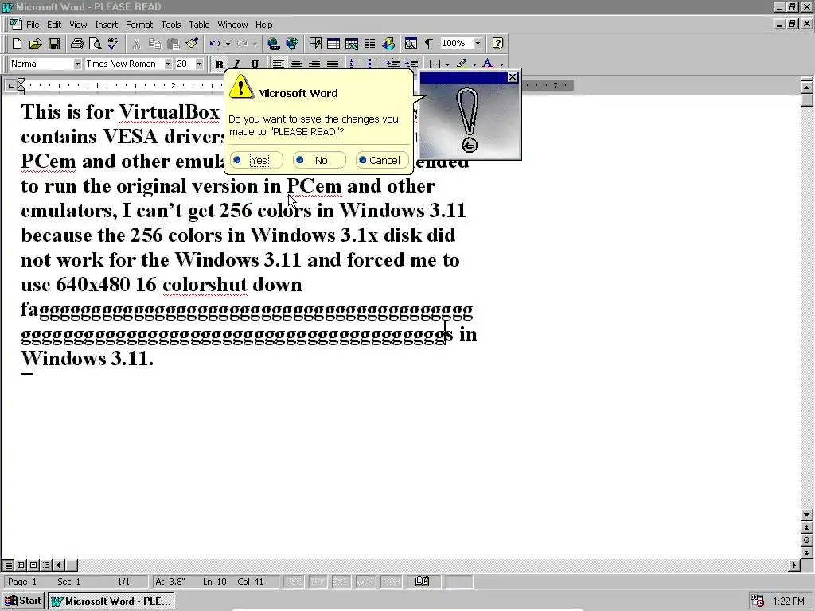Screen dimensions: 815x611
Task: Switch to Page Layout View
Action: click(x=33, y=566)
